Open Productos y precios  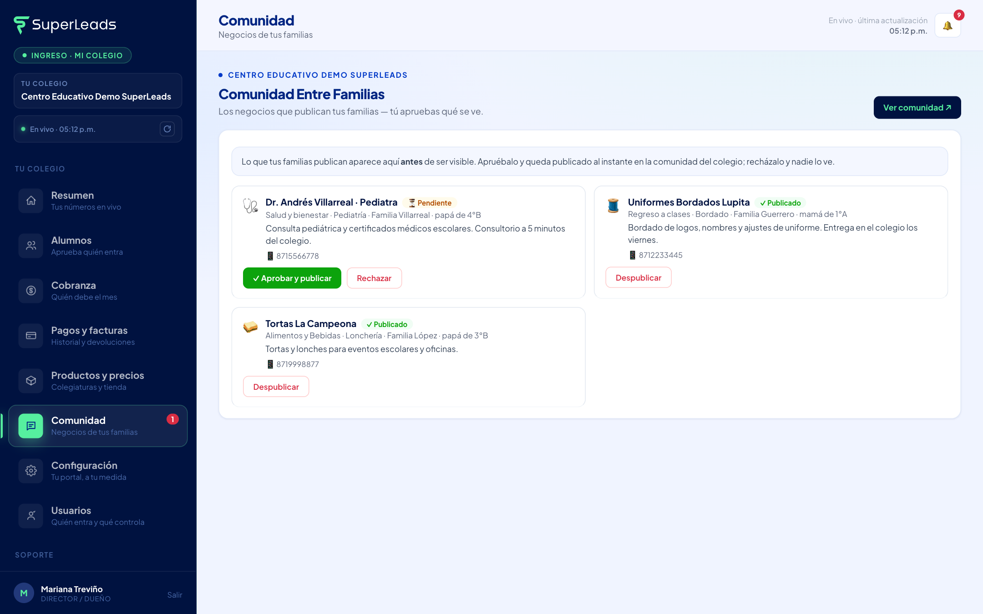pyautogui.click(x=98, y=381)
